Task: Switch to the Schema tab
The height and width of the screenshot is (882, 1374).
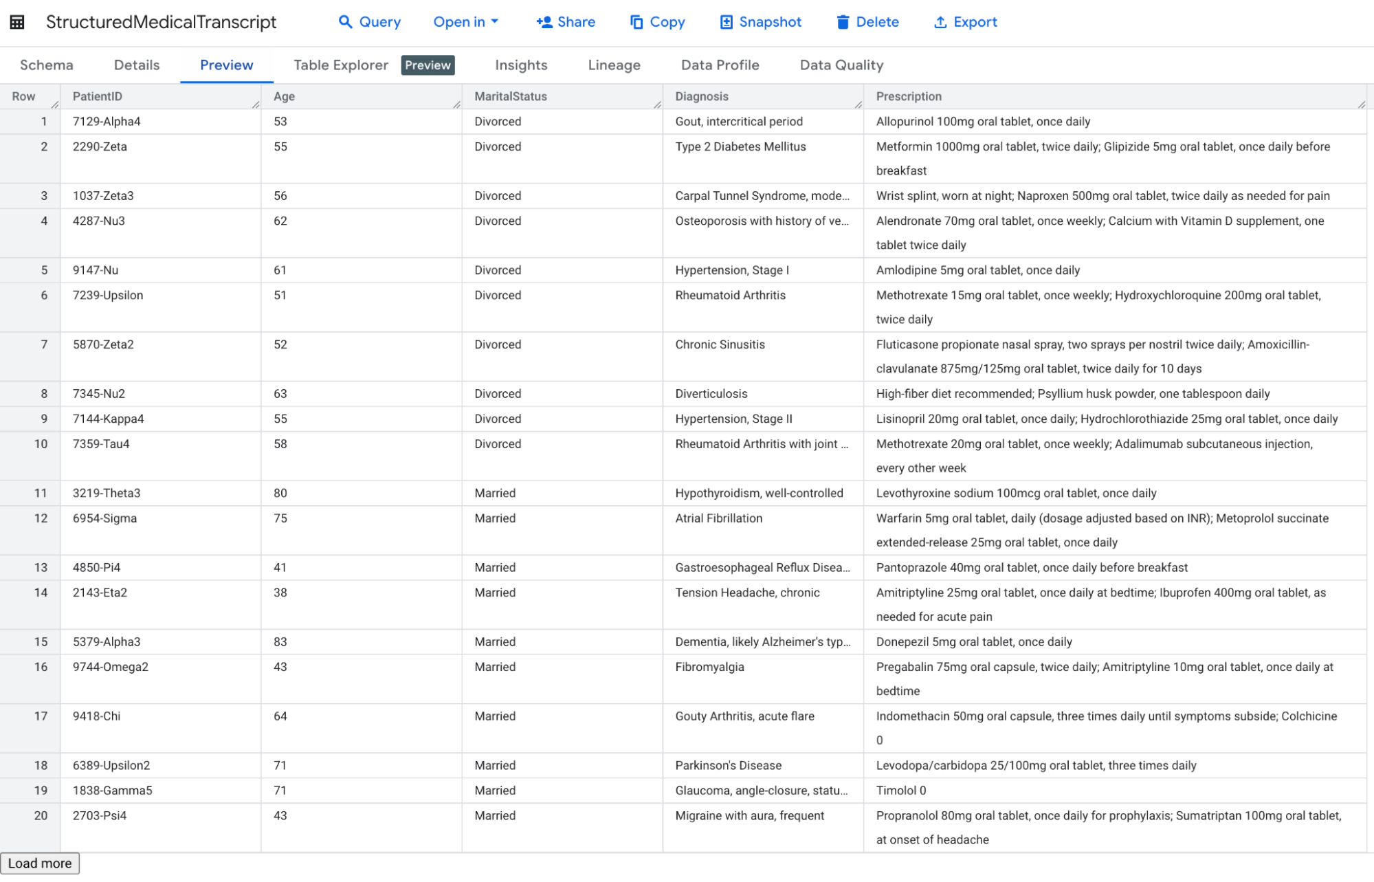Action: pos(47,65)
